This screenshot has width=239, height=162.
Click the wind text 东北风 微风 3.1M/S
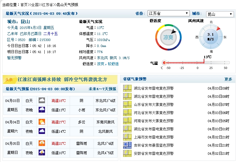[113, 58]
